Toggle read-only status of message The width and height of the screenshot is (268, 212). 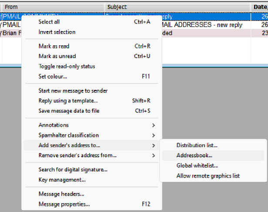[67, 66]
